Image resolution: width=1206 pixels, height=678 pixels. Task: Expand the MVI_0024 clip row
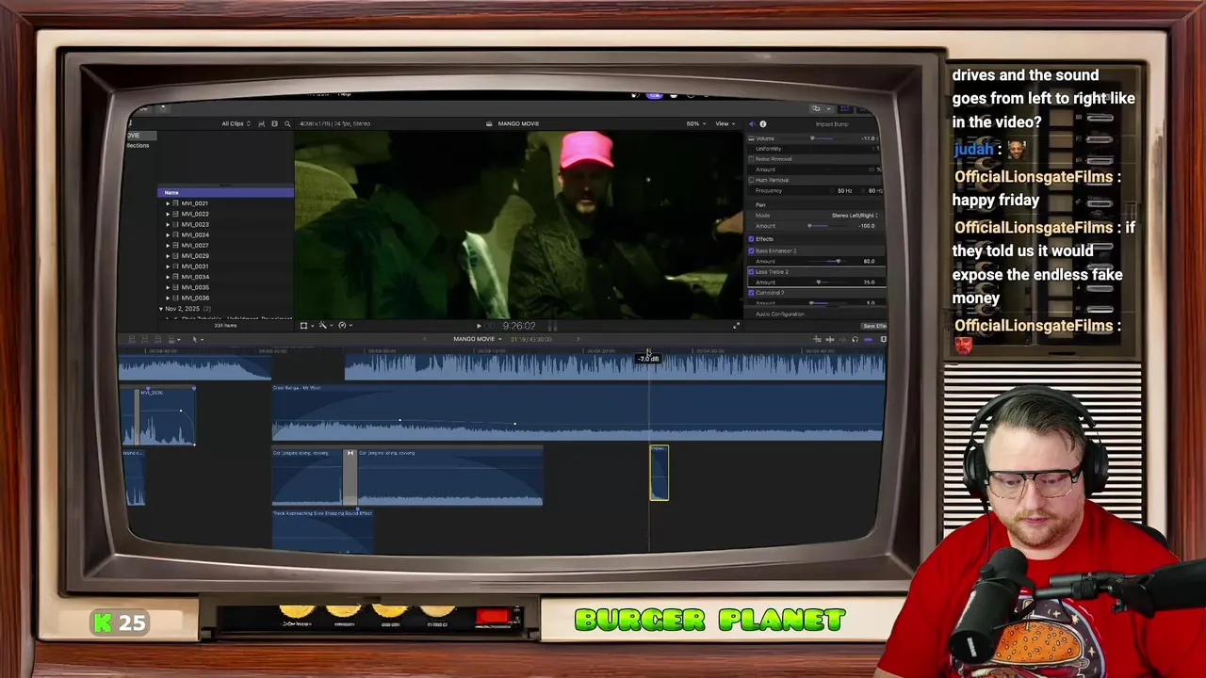(x=168, y=234)
